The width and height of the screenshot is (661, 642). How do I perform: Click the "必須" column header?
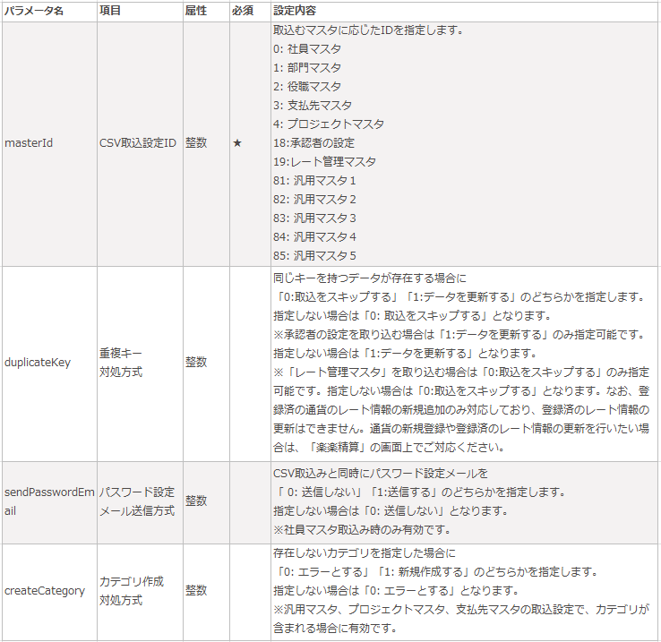[x=243, y=11]
